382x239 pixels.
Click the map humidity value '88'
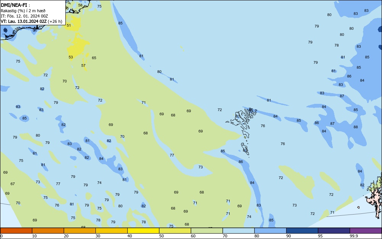(356, 127)
